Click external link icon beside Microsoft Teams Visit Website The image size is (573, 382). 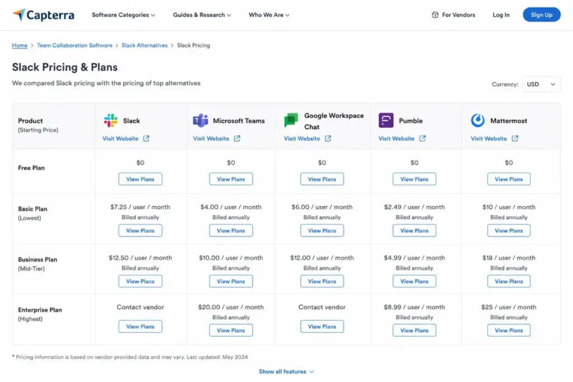pos(237,138)
